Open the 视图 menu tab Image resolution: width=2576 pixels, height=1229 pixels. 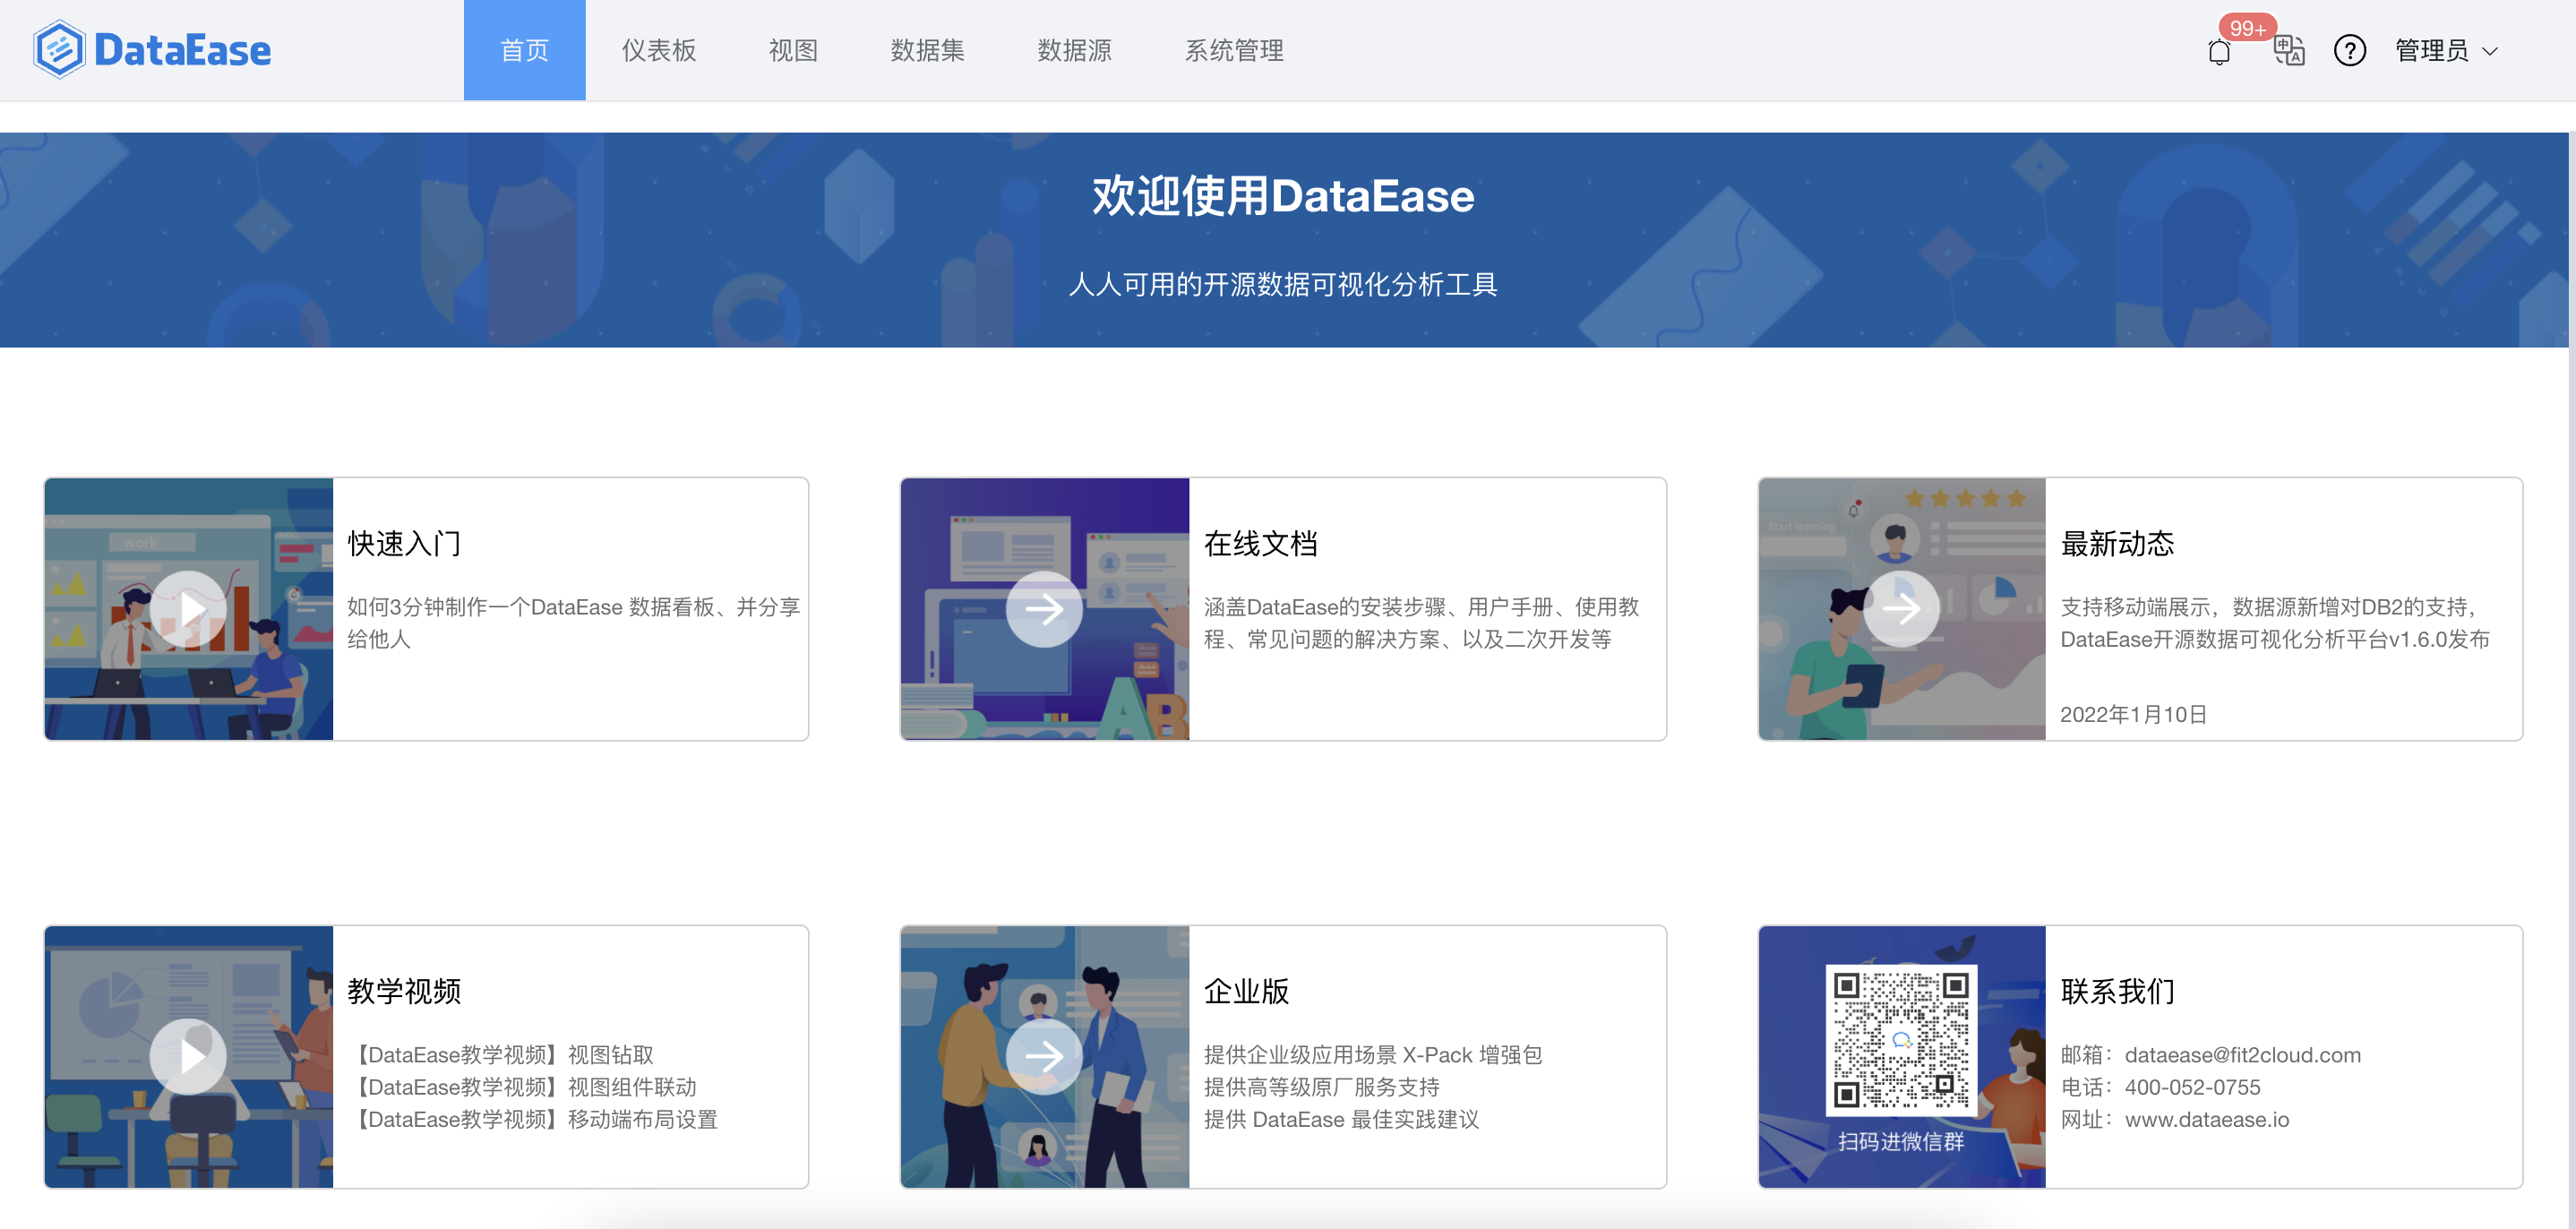[x=793, y=50]
